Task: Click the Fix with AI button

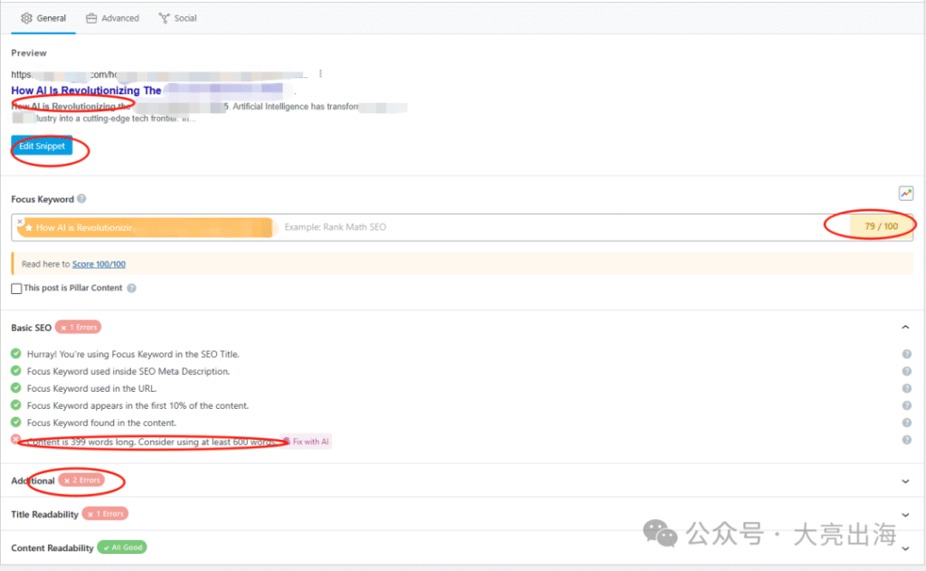Action: pyautogui.click(x=306, y=441)
